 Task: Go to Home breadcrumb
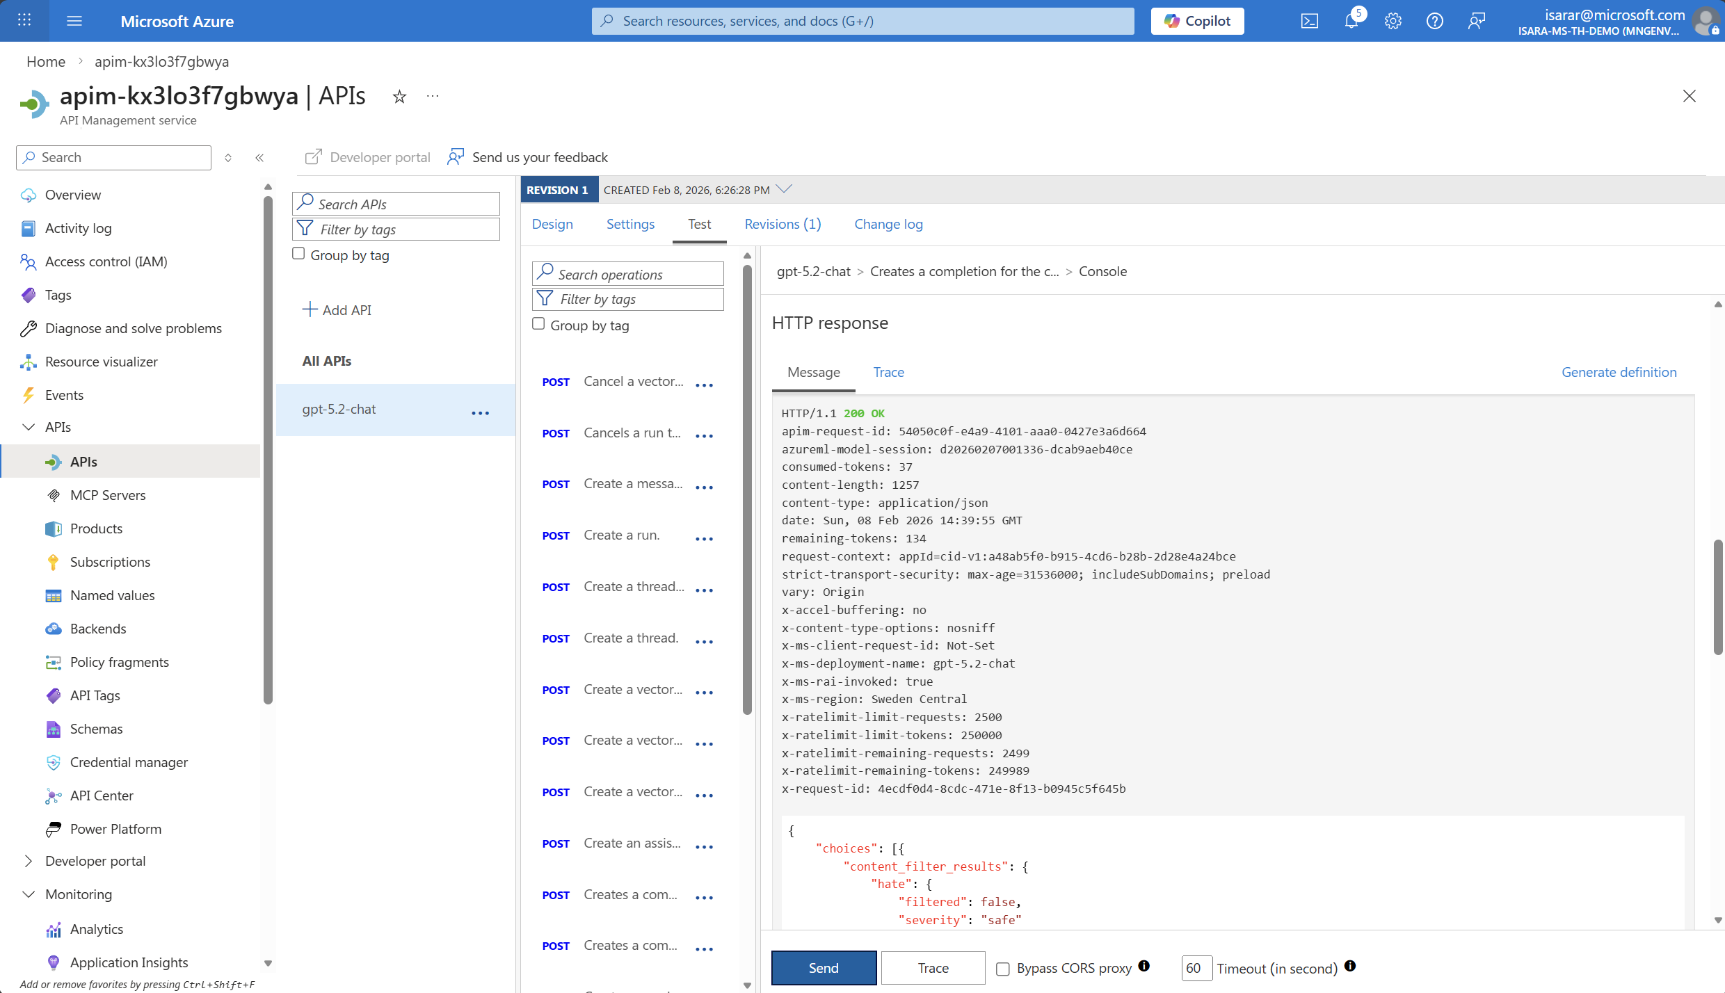pyautogui.click(x=46, y=61)
